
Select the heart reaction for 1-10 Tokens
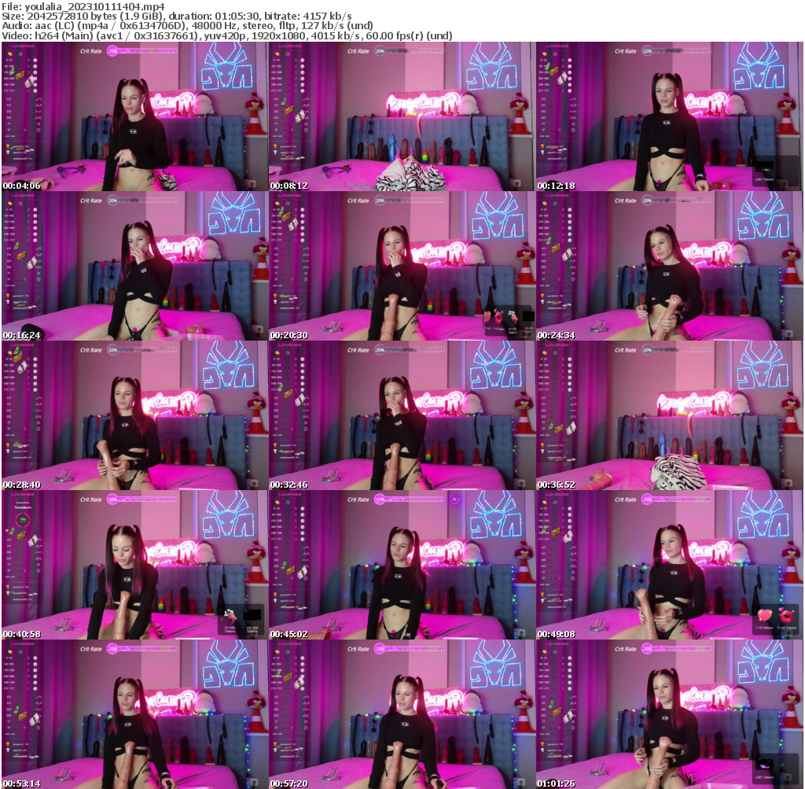click(x=765, y=614)
